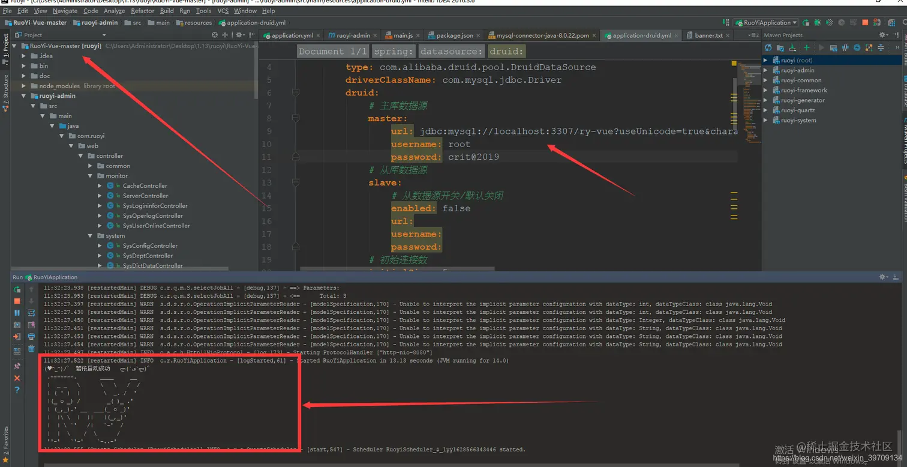The height and width of the screenshot is (467, 907).
Task: Dump threads with the camera icon
Action: click(x=17, y=324)
